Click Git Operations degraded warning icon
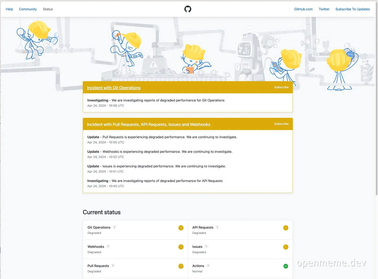Image resolution: width=378 pixels, height=279 pixels. [181, 228]
